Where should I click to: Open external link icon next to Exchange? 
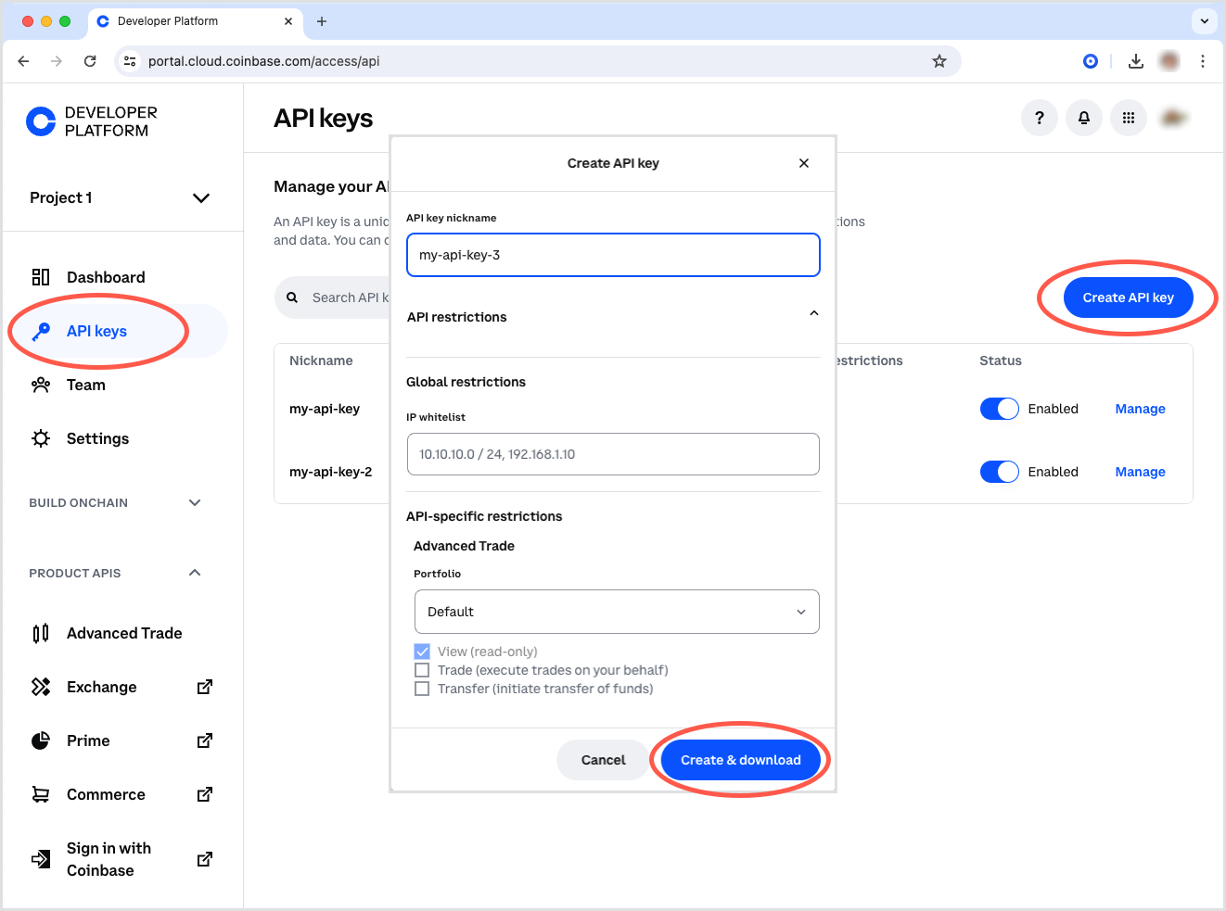(205, 687)
